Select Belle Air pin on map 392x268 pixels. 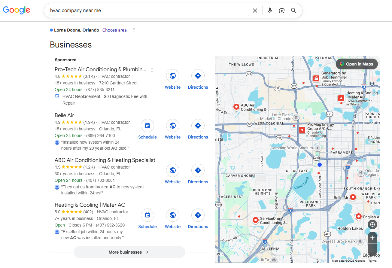353,197
